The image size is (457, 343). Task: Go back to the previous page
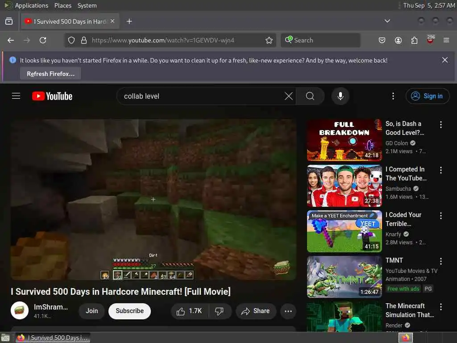pyautogui.click(x=11, y=40)
